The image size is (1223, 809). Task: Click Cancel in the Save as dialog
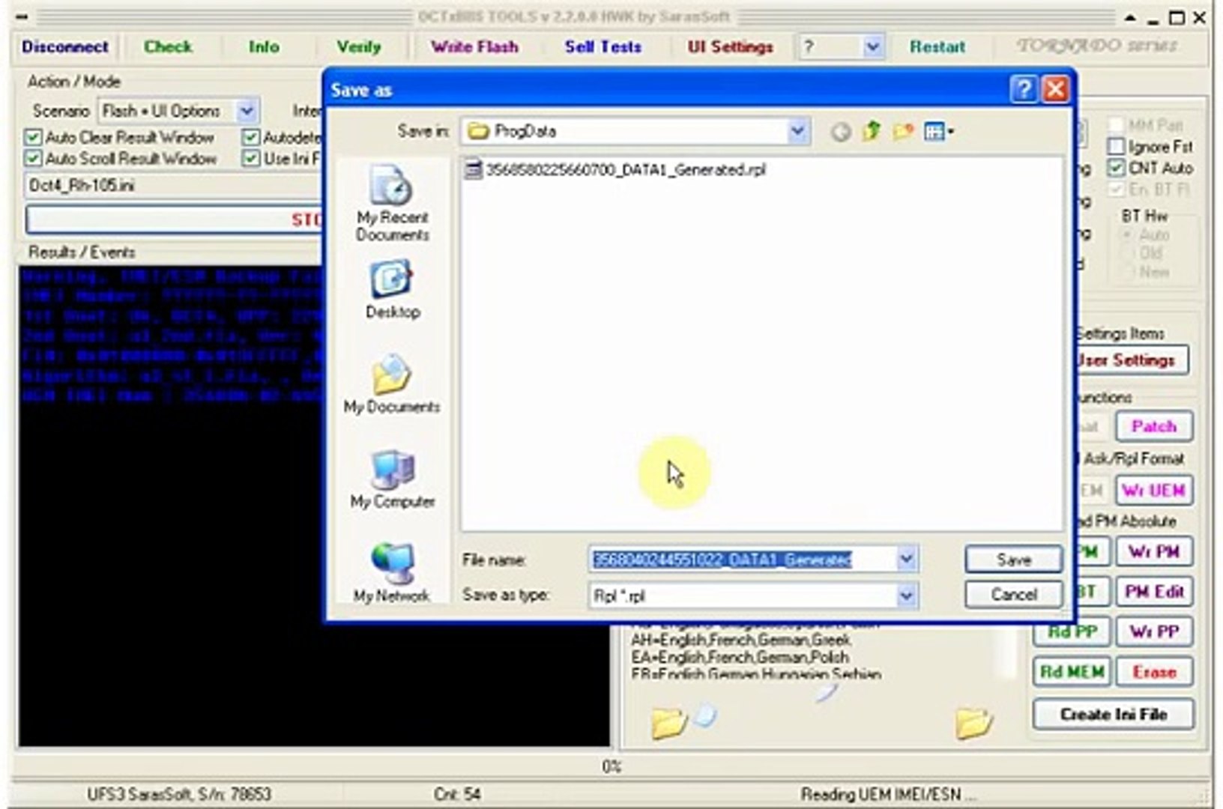1014,595
